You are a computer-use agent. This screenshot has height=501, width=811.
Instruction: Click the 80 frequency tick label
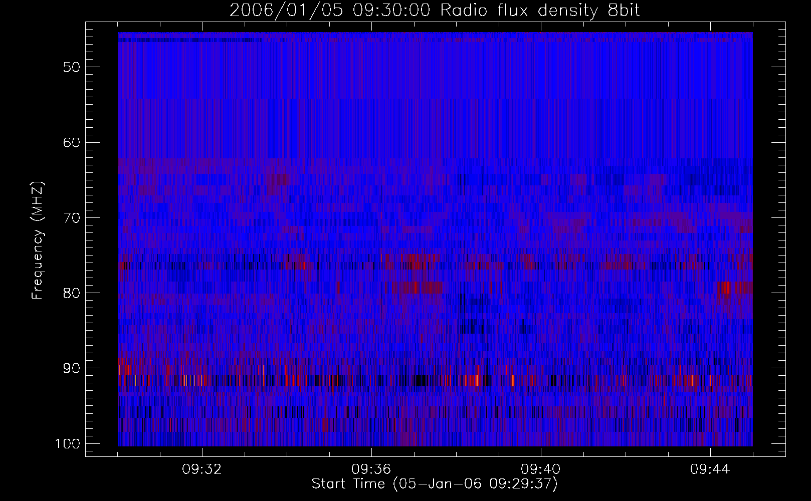[72, 293]
